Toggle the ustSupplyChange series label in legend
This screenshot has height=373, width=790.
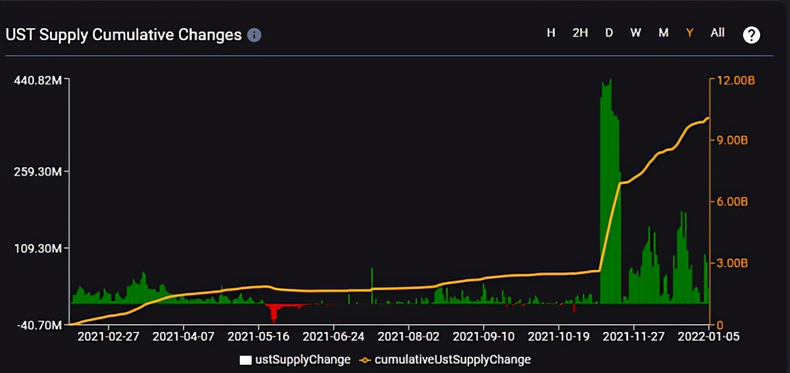click(x=303, y=360)
